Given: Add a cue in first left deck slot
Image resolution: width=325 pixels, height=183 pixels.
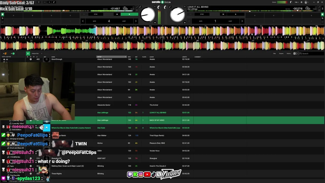Looking at the screenshot, I should pyautogui.click(x=13, y=16).
